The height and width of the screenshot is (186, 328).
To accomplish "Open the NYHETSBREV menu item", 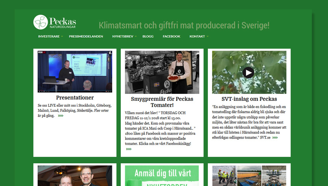I will tap(122, 36).
